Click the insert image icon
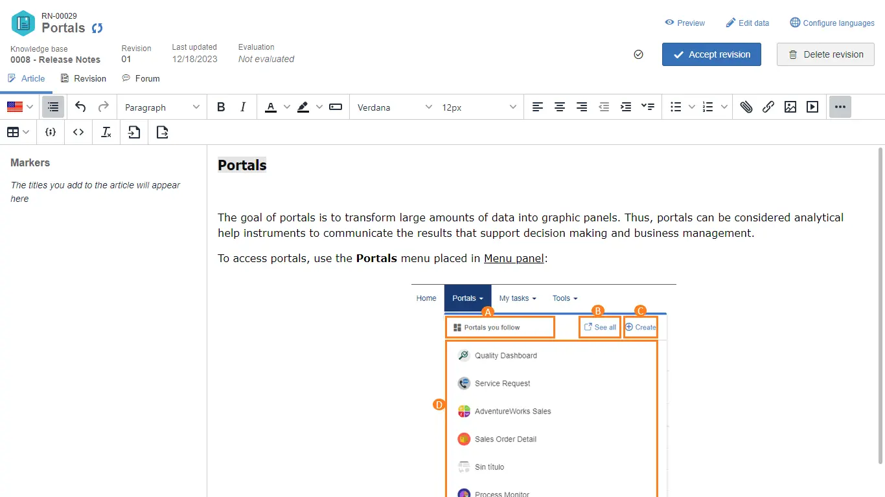This screenshot has height=497, width=885. point(790,107)
